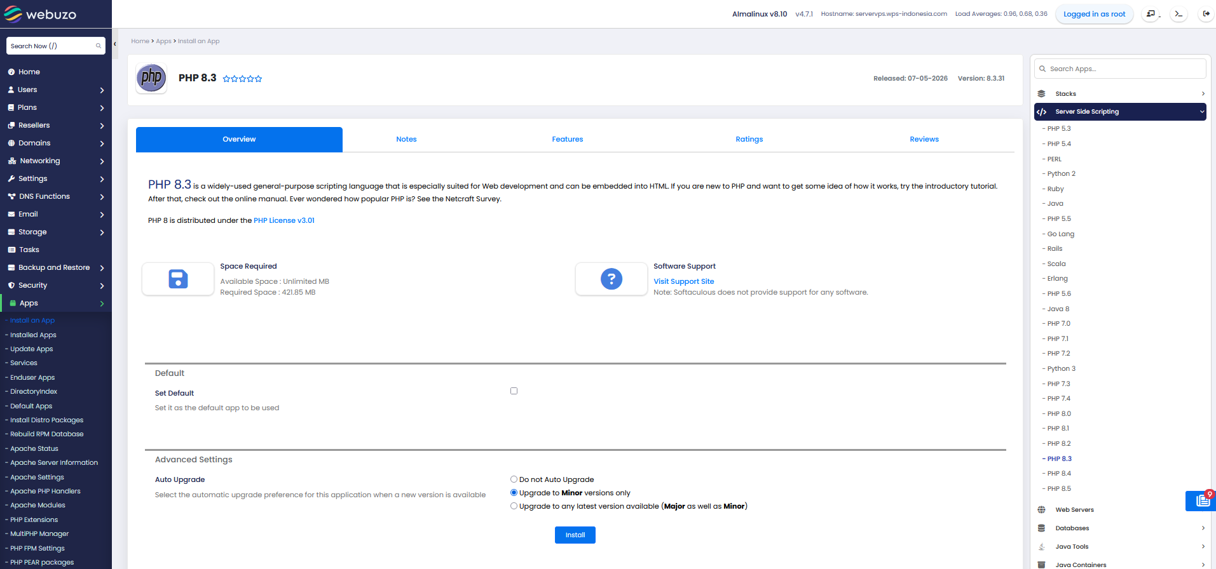Go to Home breadcrumb link
Screen dimensions: 1216x569
coord(140,41)
